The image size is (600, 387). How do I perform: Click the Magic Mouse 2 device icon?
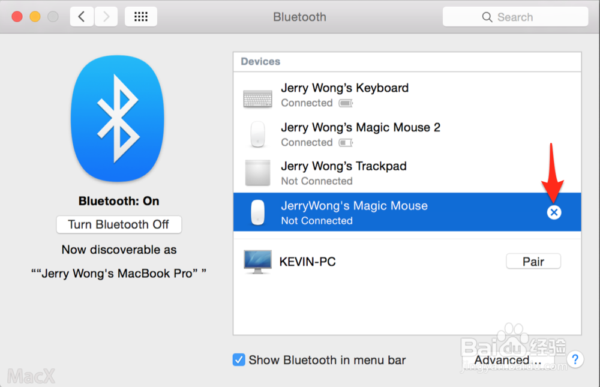click(x=257, y=134)
